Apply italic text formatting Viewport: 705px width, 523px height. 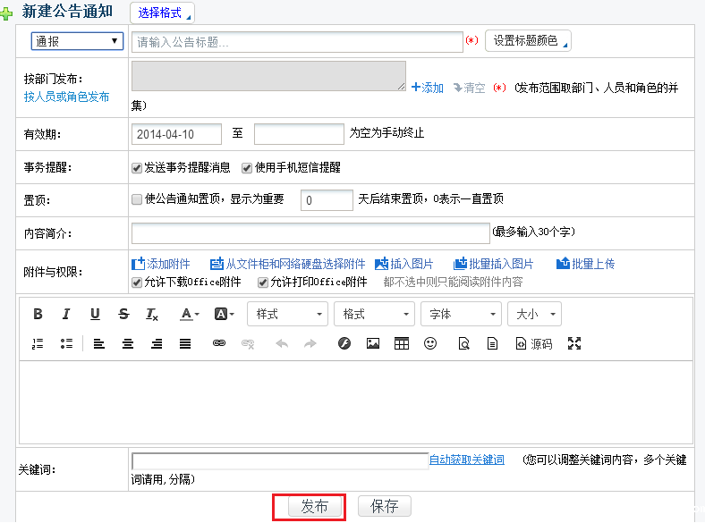66,314
